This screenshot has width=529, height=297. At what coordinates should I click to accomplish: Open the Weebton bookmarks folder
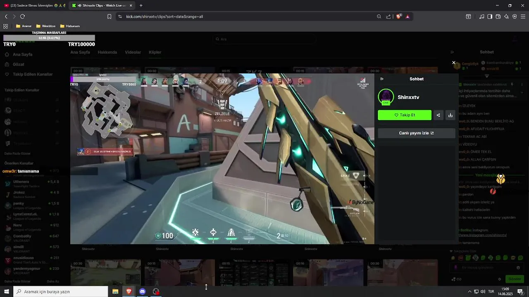pyautogui.click(x=46, y=26)
